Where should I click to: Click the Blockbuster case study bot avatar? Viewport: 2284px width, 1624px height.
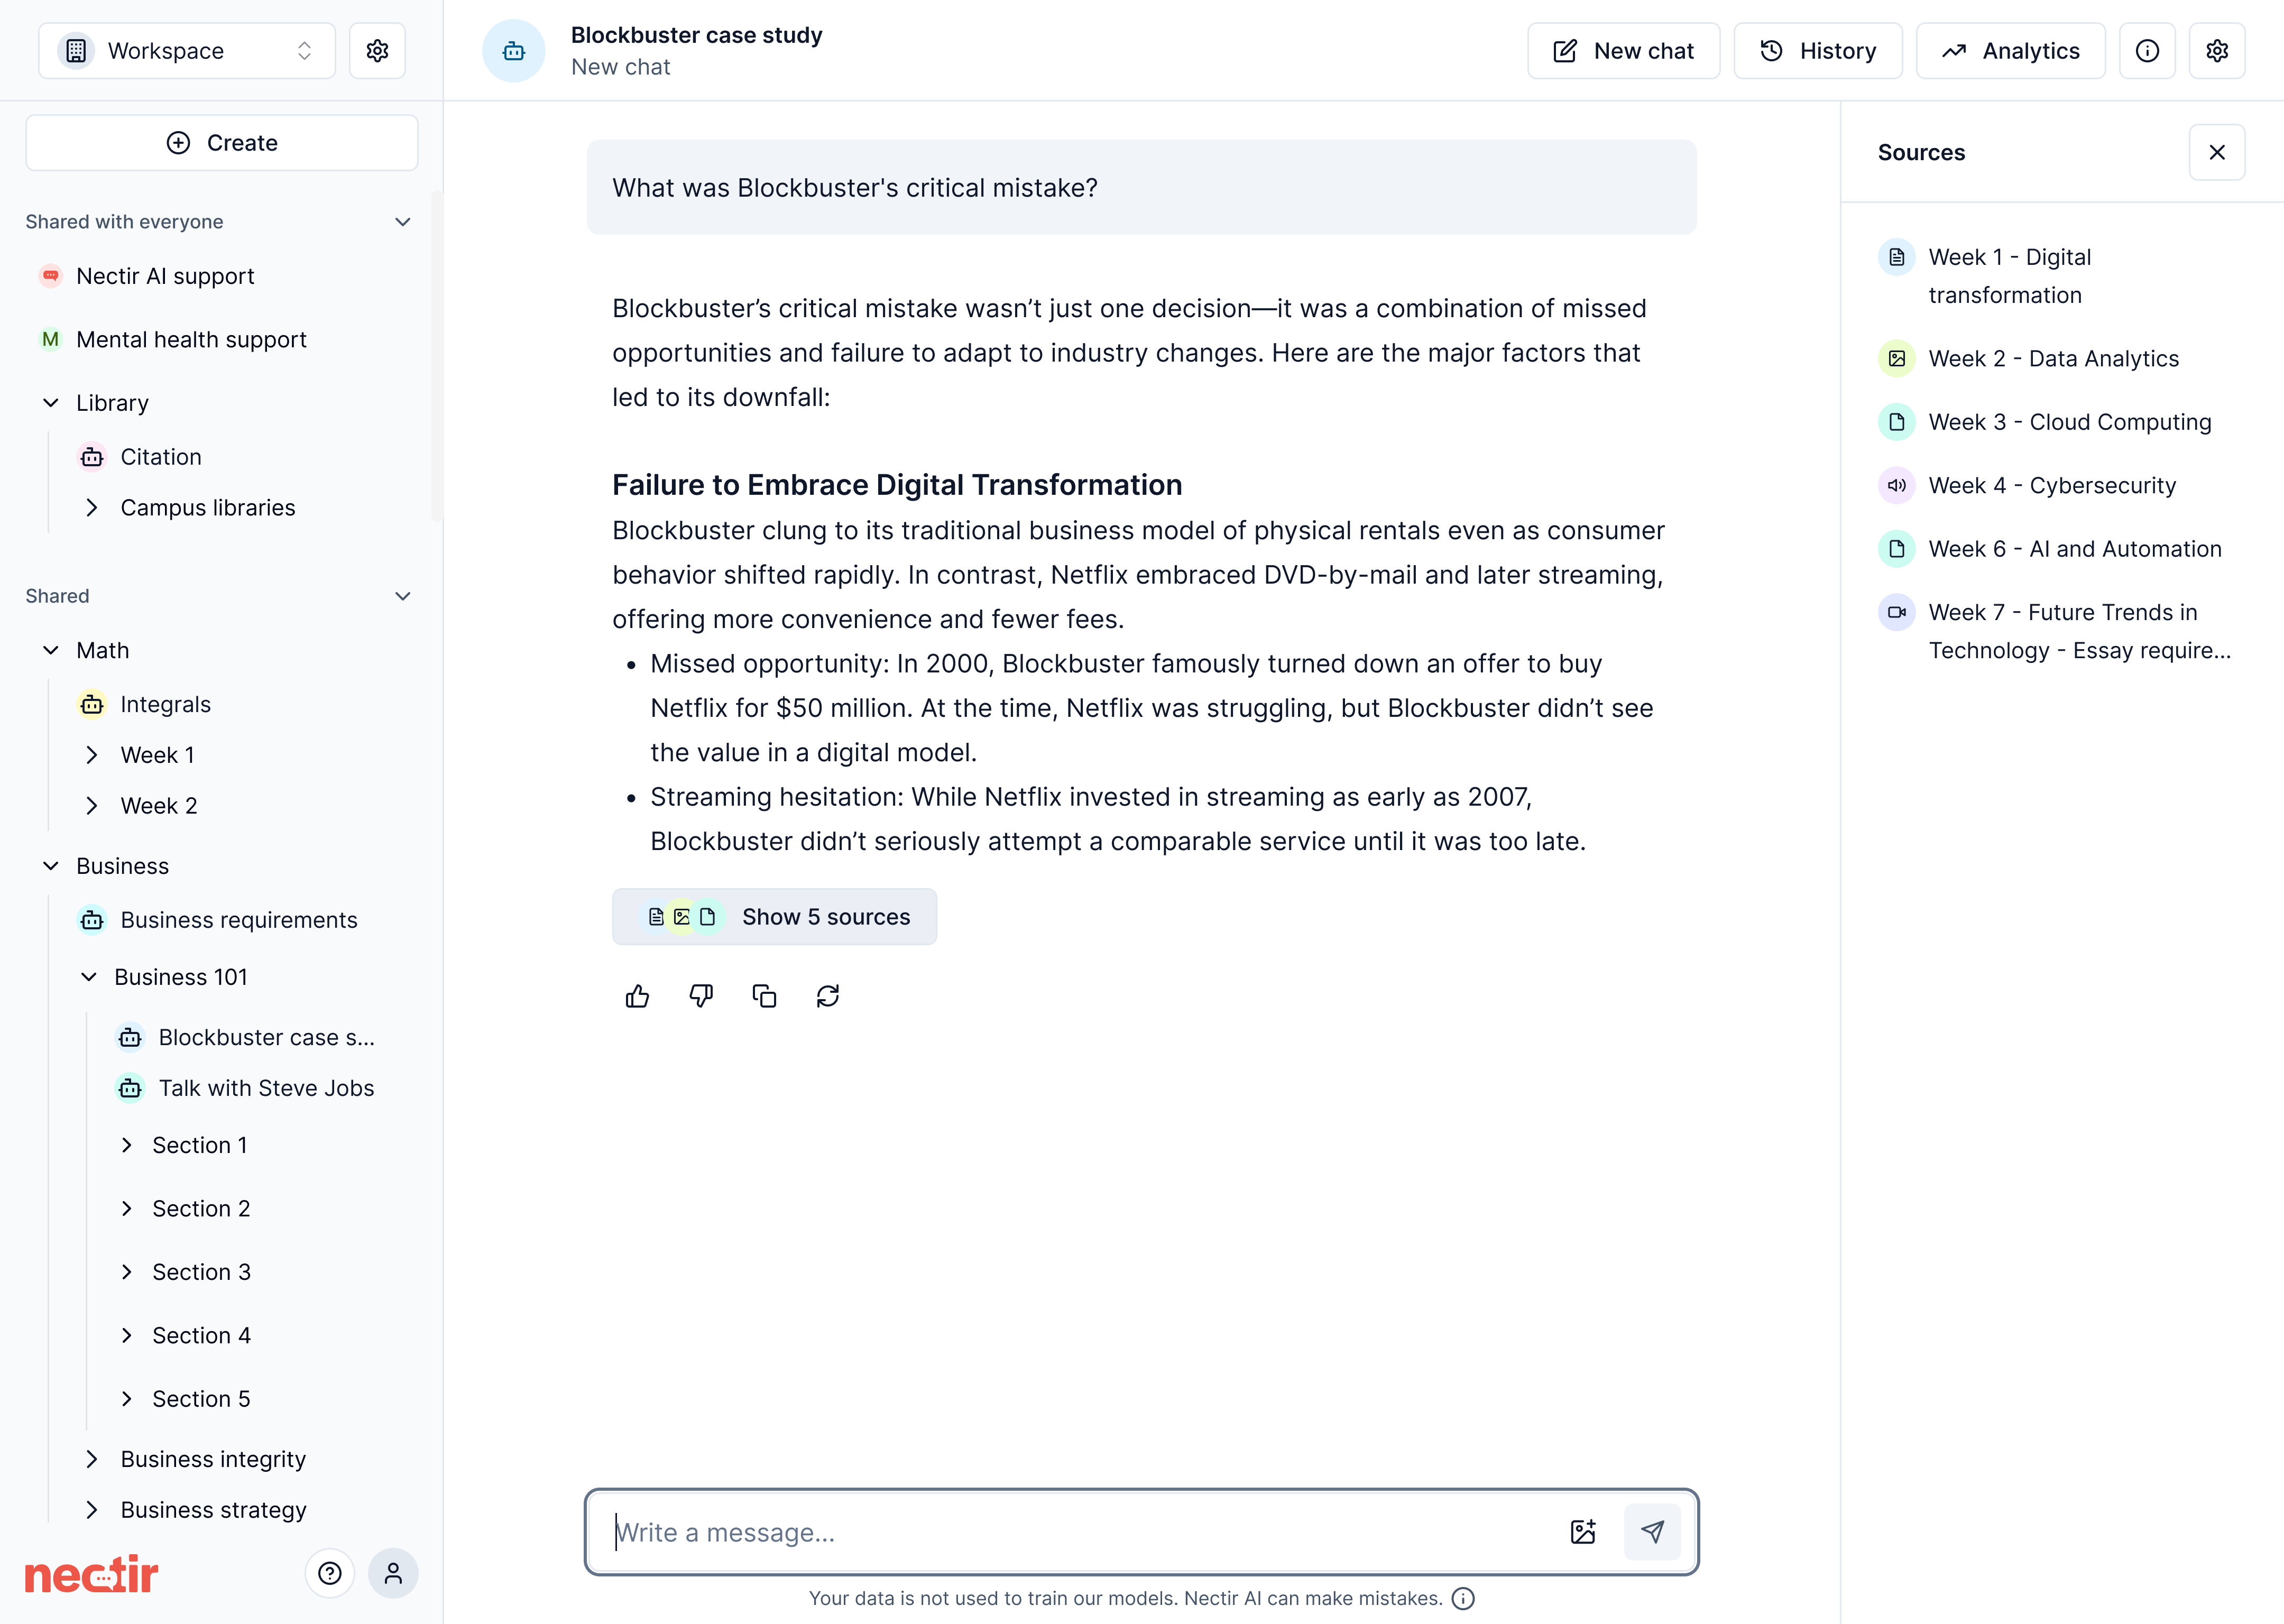[x=514, y=51]
